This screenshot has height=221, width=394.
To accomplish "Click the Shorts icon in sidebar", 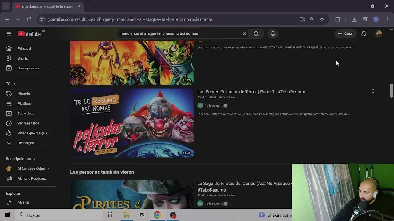I will 9,58.
